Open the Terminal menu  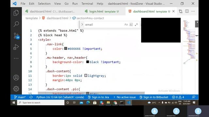tap(87, 4)
